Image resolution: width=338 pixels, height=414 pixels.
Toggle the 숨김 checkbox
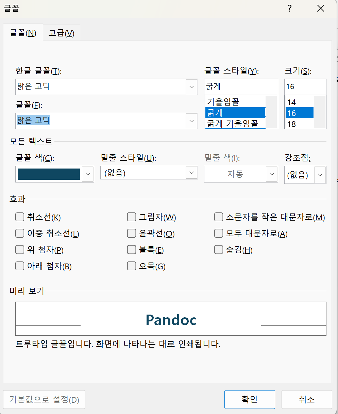coord(219,250)
